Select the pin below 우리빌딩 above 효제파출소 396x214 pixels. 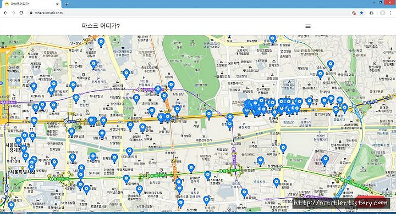320,75
